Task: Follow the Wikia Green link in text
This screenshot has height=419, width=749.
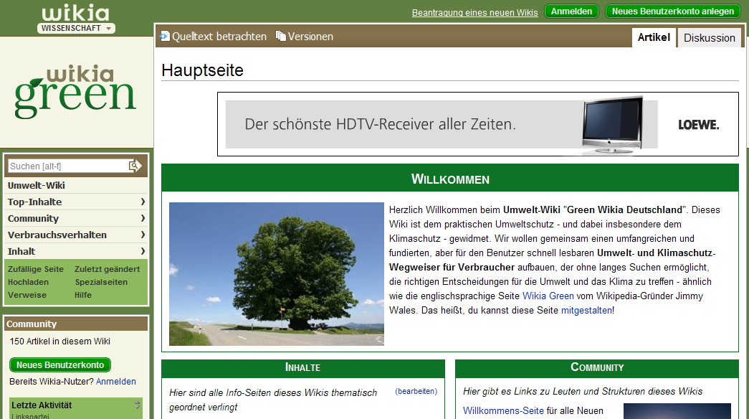Action: (x=548, y=296)
